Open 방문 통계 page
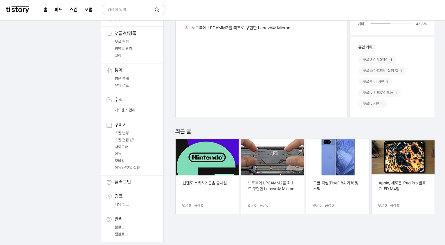Screen dimensions: 445x245 (122, 78)
